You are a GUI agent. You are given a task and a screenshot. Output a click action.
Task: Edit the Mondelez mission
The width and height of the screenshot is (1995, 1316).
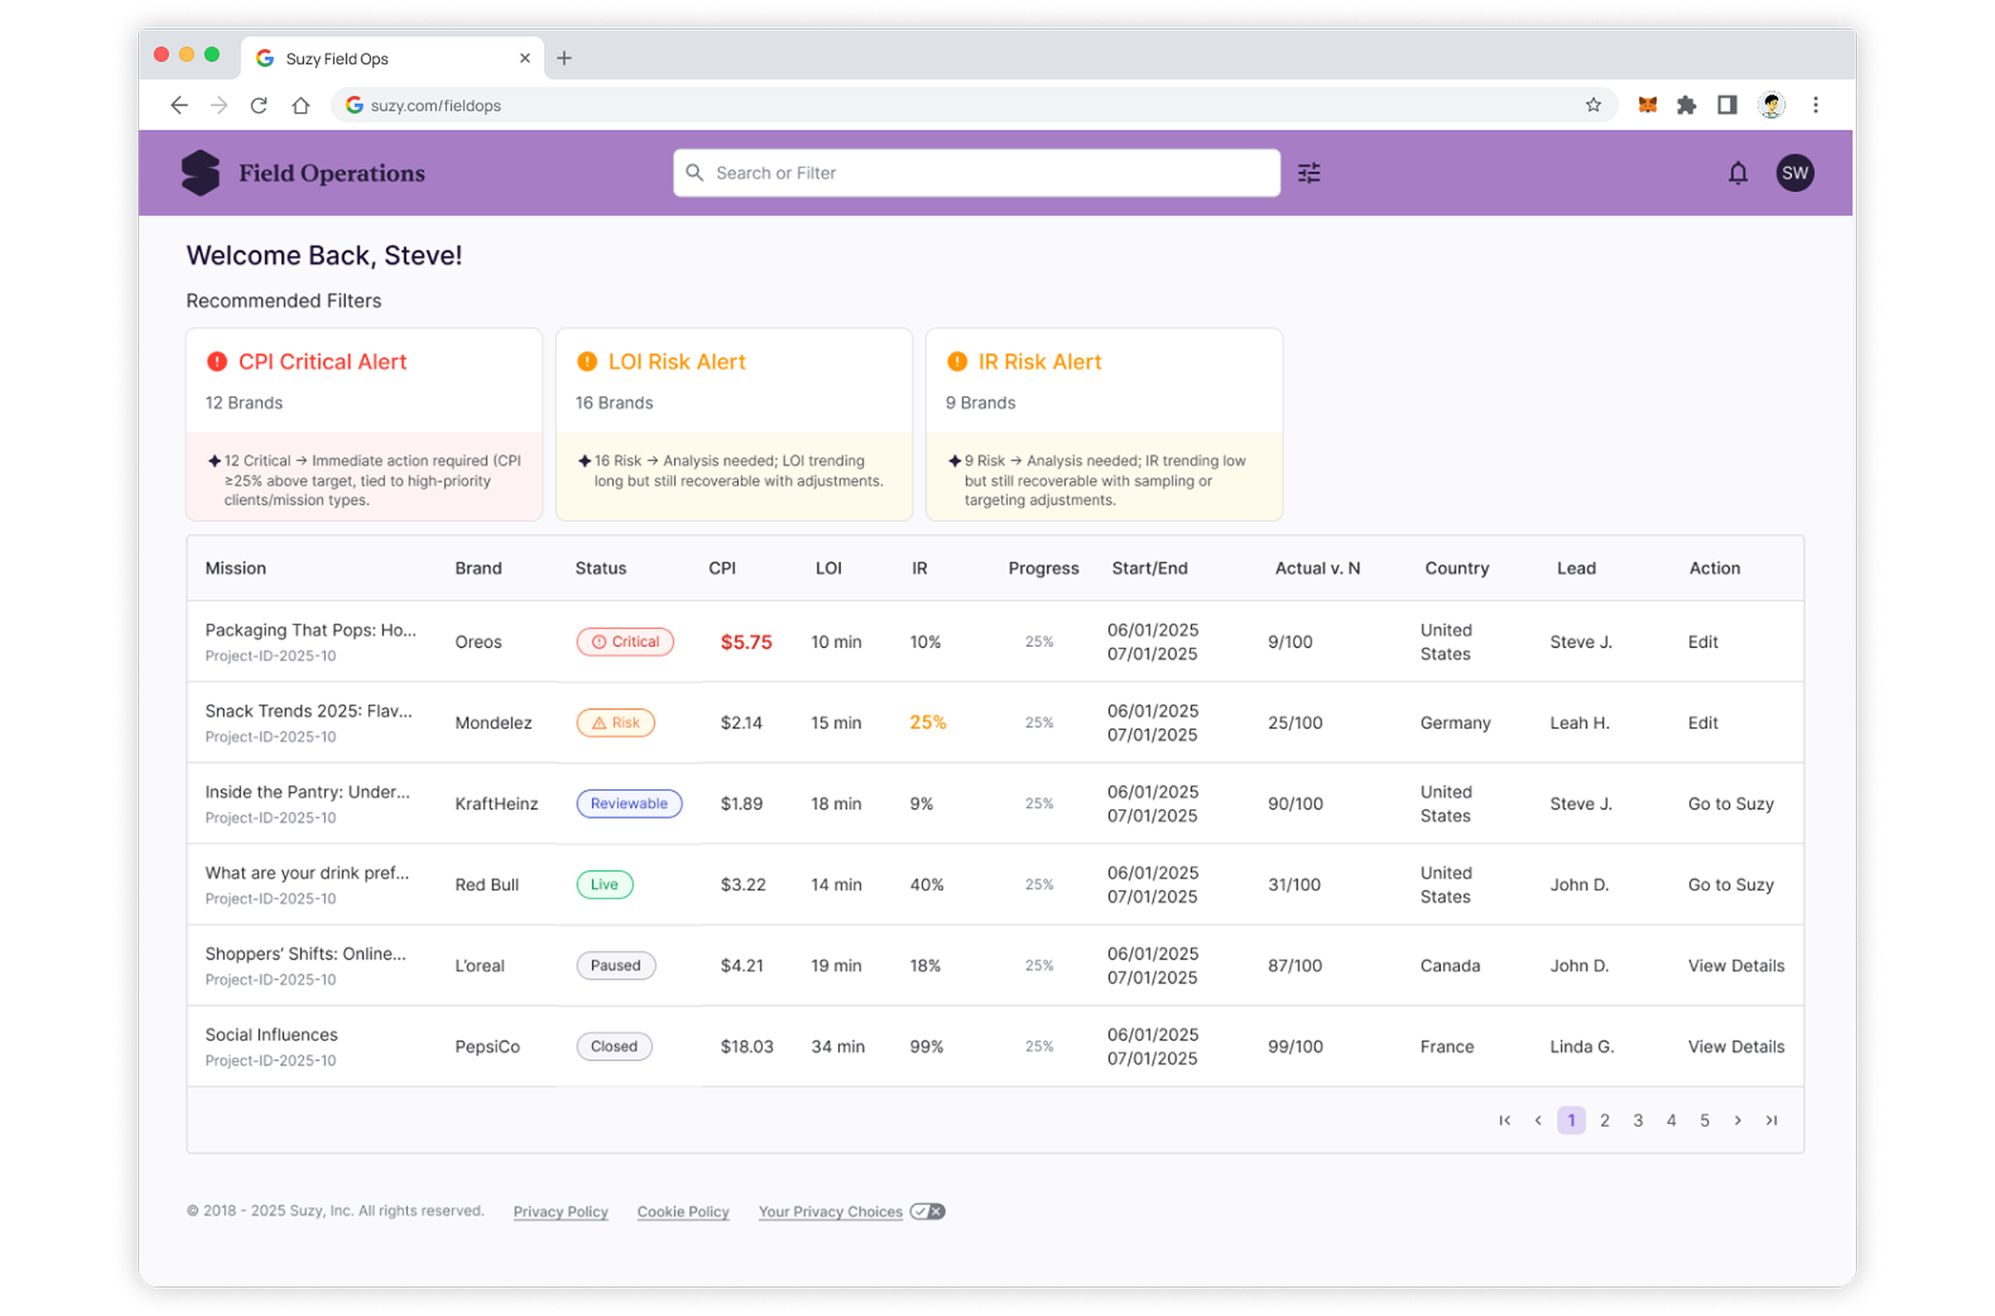1702,722
